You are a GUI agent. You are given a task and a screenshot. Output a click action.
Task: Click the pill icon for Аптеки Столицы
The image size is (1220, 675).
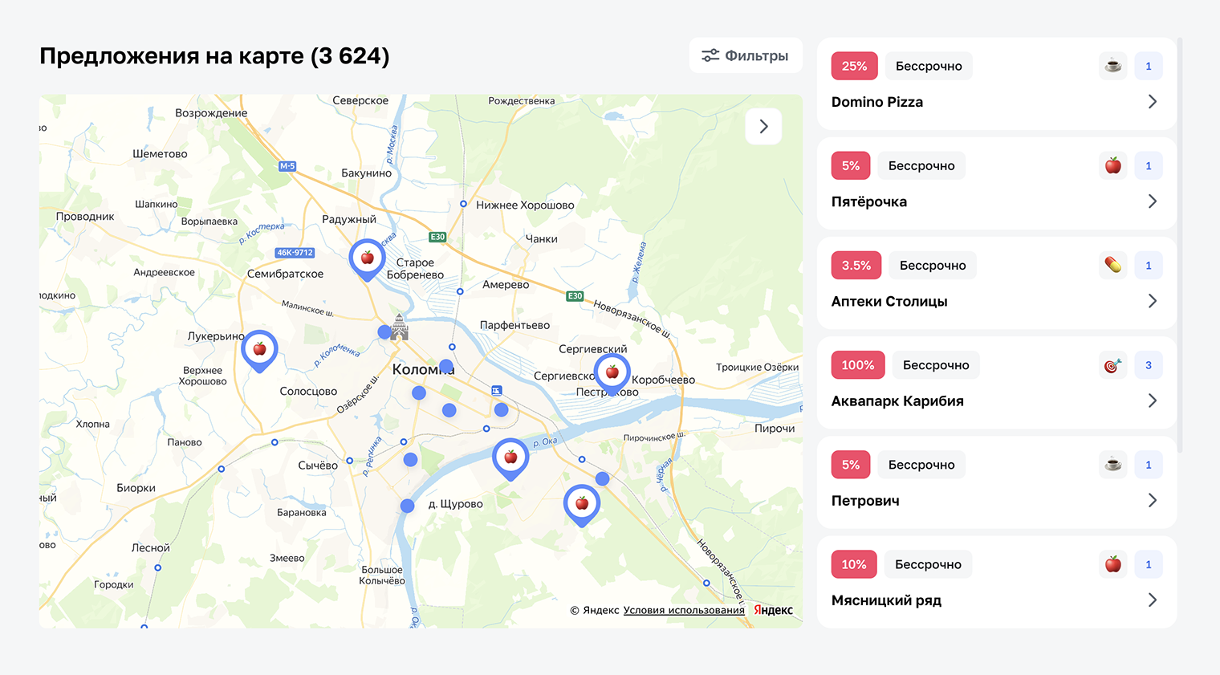pyautogui.click(x=1113, y=265)
